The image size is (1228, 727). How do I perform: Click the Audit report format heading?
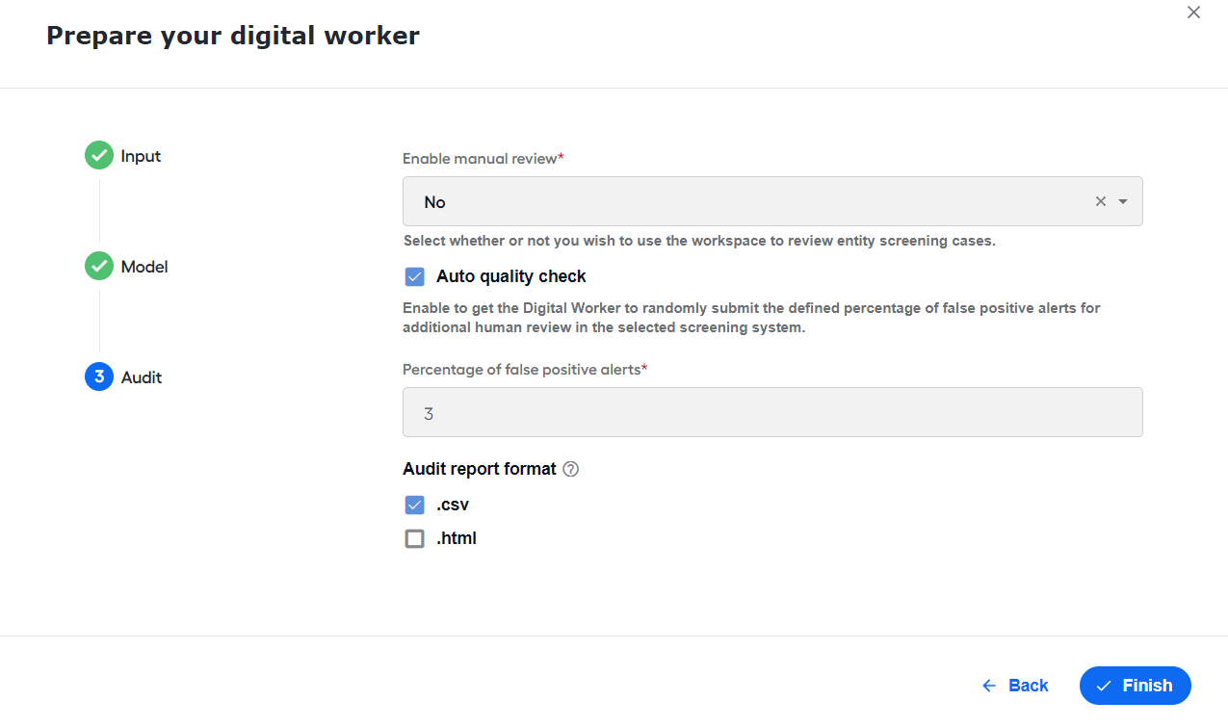pyautogui.click(x=480, y=469)
